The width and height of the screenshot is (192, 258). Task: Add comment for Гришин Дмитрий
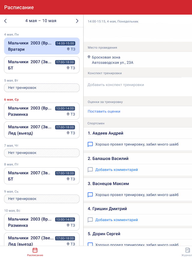(116, 220)
